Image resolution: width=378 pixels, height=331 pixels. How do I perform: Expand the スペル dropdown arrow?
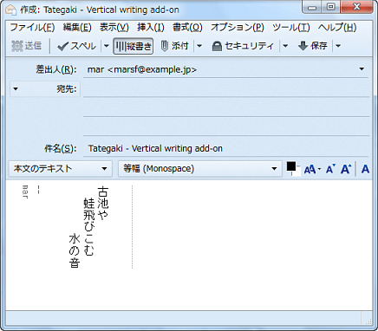click(106, 46)
